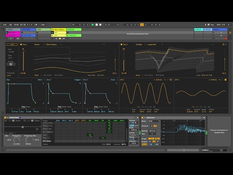Select the 5 BREAKS track header
The image size is (233, 175).
click(74, 30)
